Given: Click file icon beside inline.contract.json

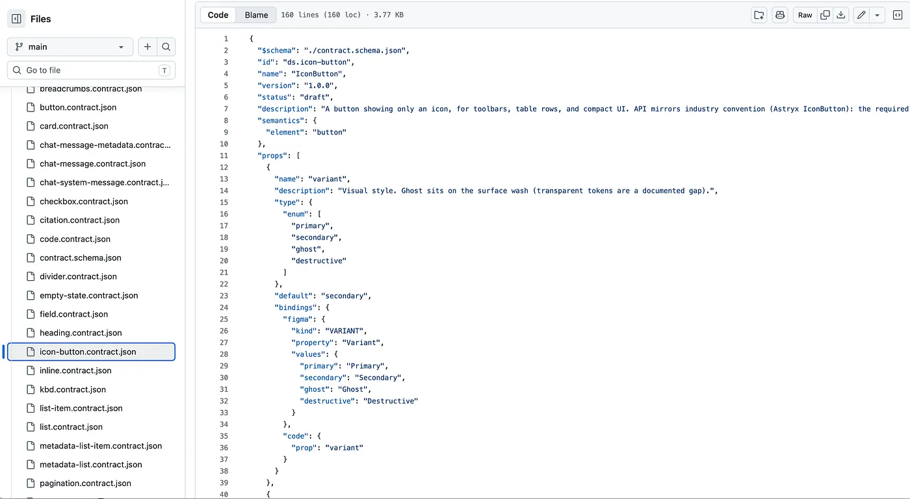Looking at the screenshot, I should (x=30, y=371).
